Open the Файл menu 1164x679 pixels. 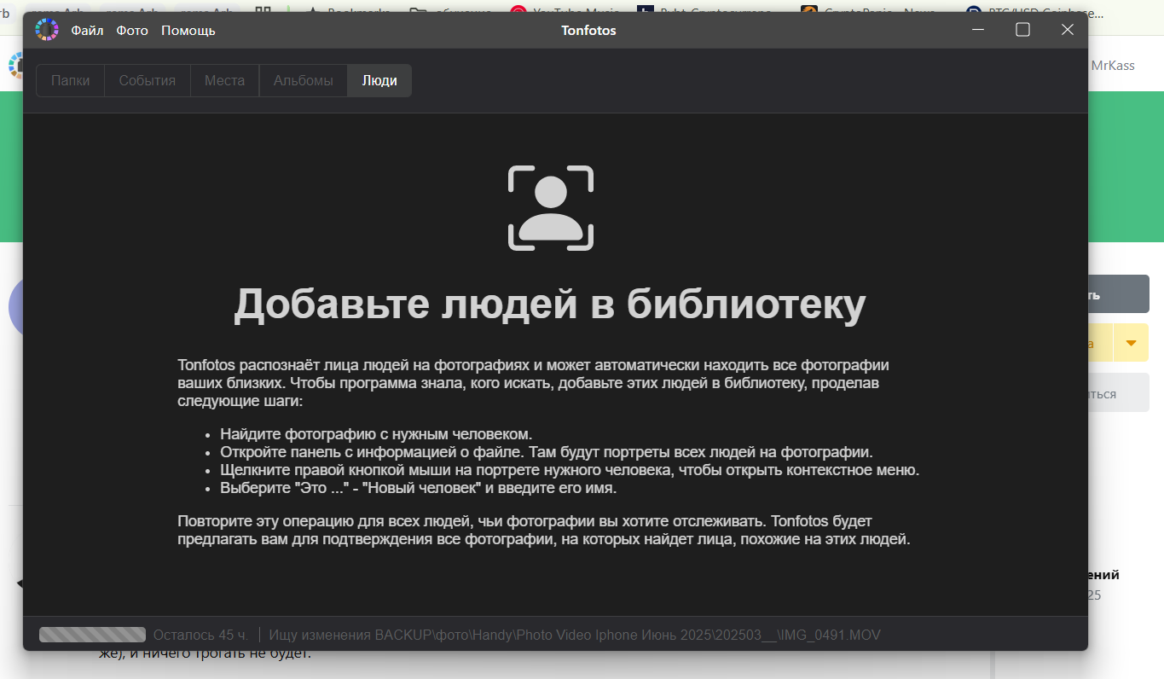point(87,31)
